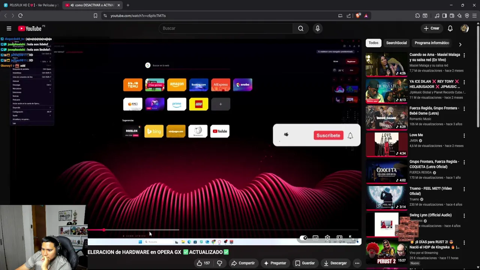Open DÍAS para RUST 2 live title
Viewport: 480px width, 270px height.
(x=434, y=244)
